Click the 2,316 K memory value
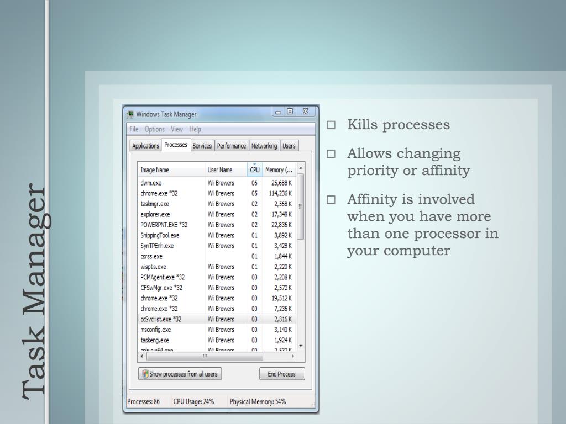The width and height of the screenshot is (566, 424). coord(282,319)
